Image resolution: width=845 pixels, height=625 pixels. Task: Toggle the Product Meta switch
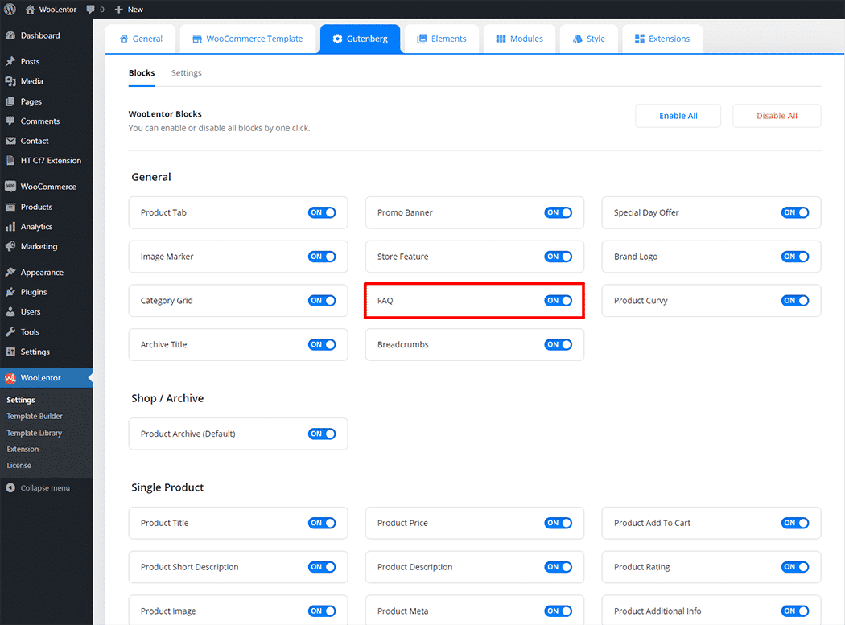pyautogui.click(x=559, y=611)
